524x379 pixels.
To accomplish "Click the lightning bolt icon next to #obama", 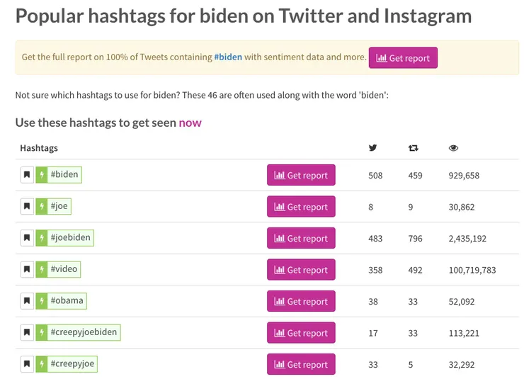I will [x=41, y=301].
